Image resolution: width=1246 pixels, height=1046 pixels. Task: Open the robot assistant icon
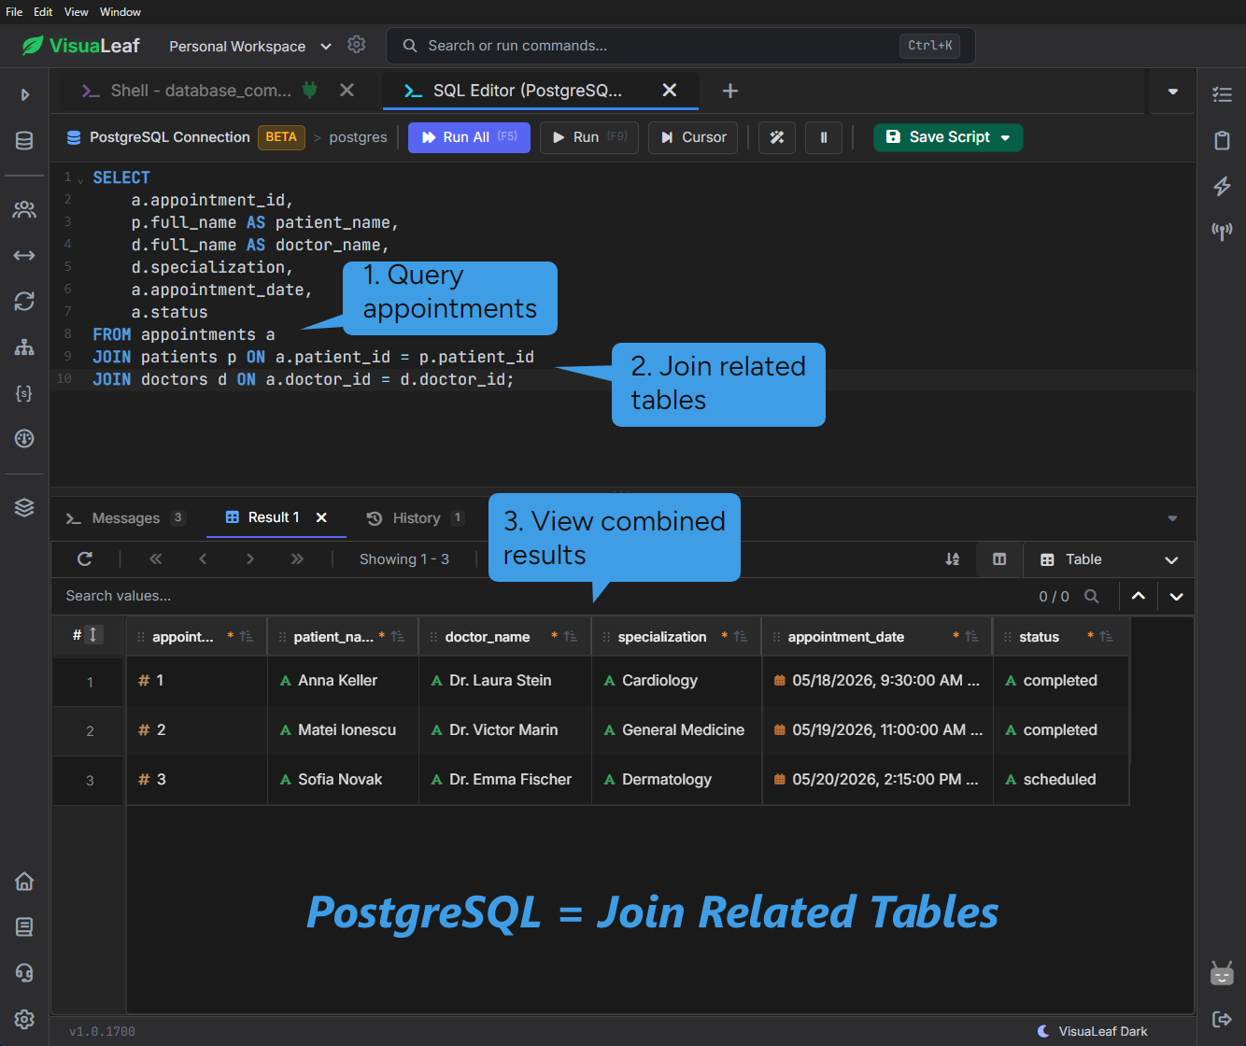(x=1222, y=973)
